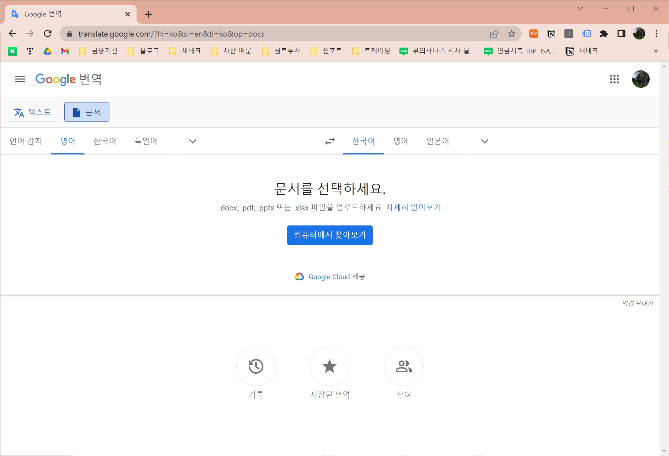669x456 pixels.
Task: Expand more source languages chevron
Action: [x=193, y=141]
